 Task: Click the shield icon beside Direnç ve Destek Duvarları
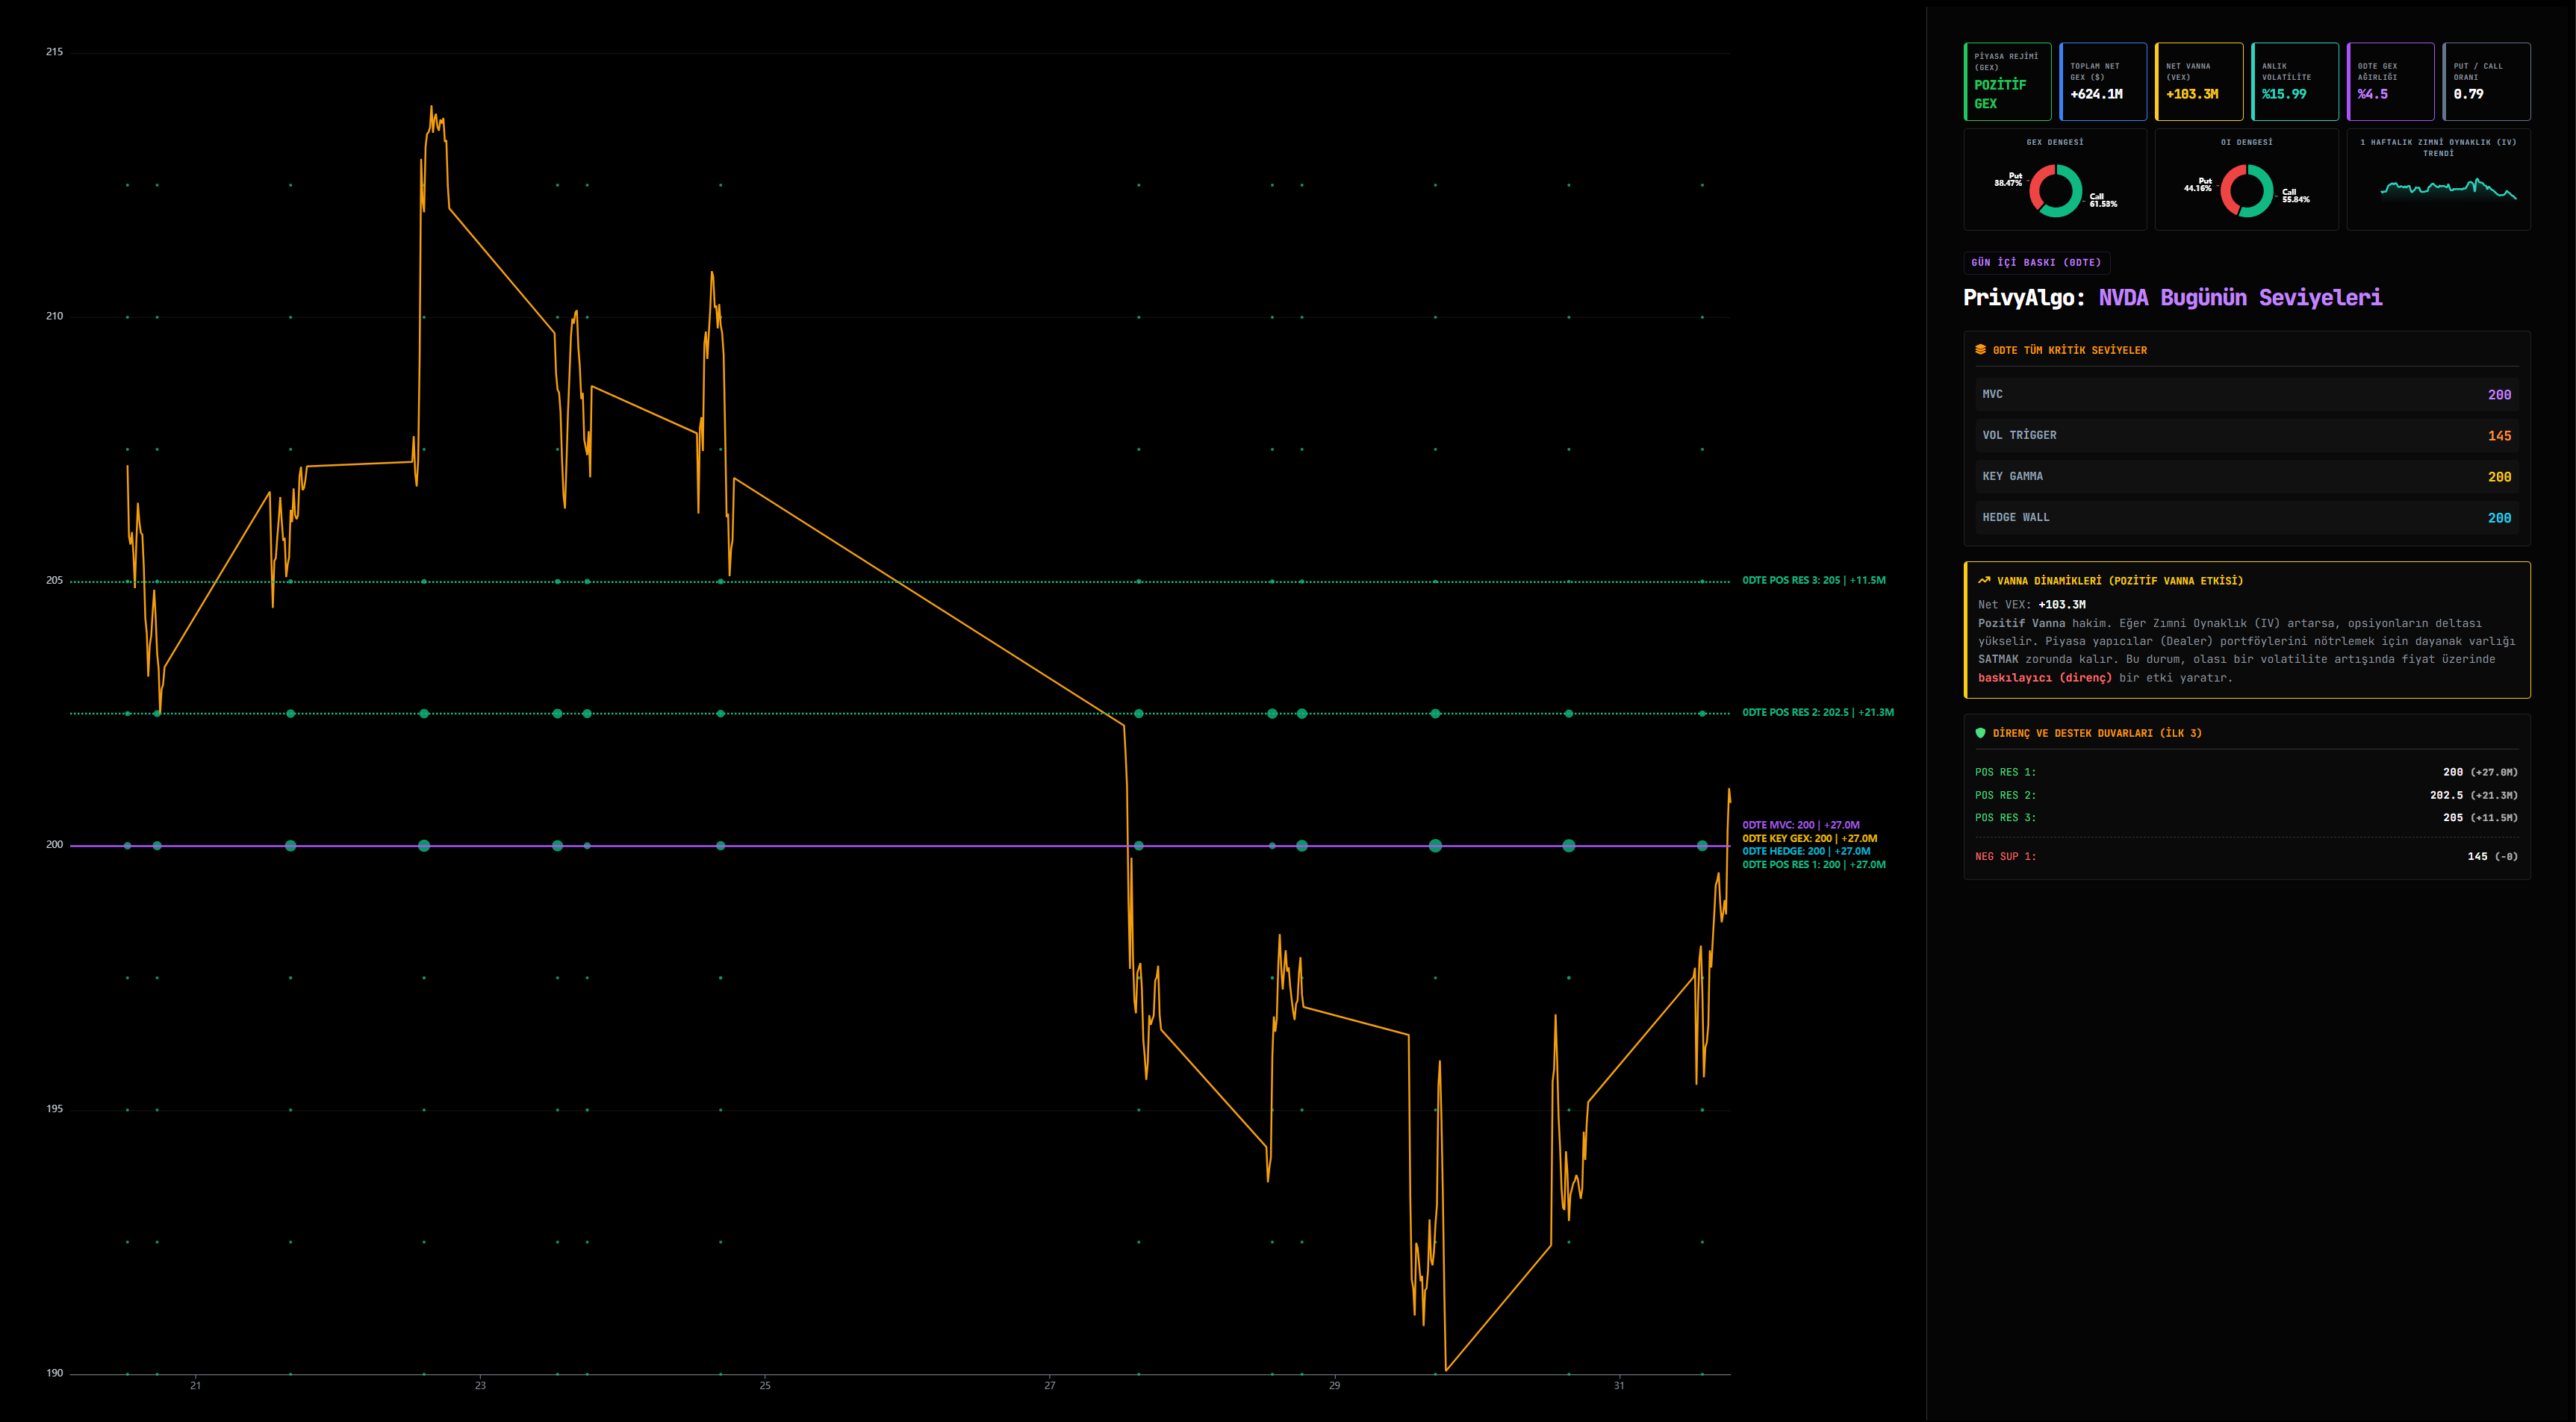pos(1980,733)
